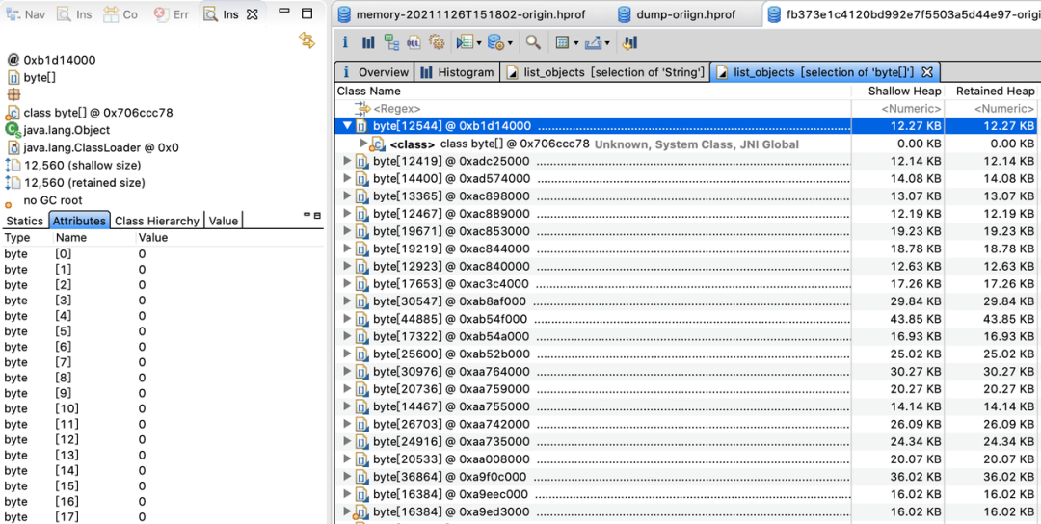The width and height of the screenshot is (1041, 524).
Task: Minimize the Attributes tab folder
Action: [307, 215]
